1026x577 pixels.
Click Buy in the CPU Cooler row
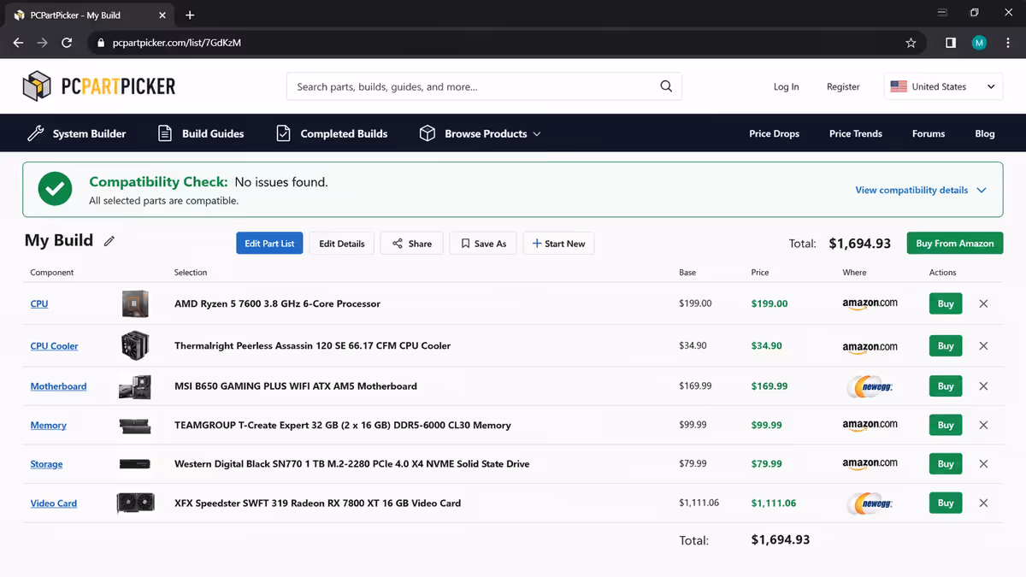(x=946, y=346)
